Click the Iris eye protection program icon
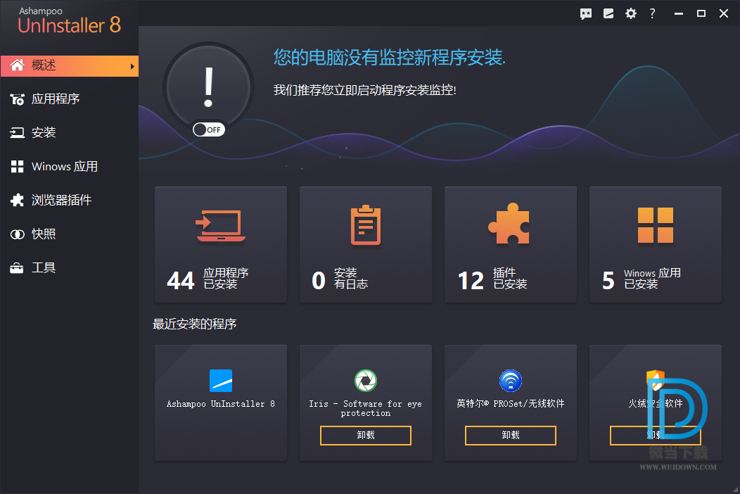Image resolution: width=740 pixels, height=494 pixels. click(366, 381)
